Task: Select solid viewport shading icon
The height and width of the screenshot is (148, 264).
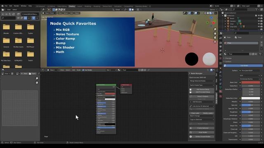Action: [x=208, y=13]
